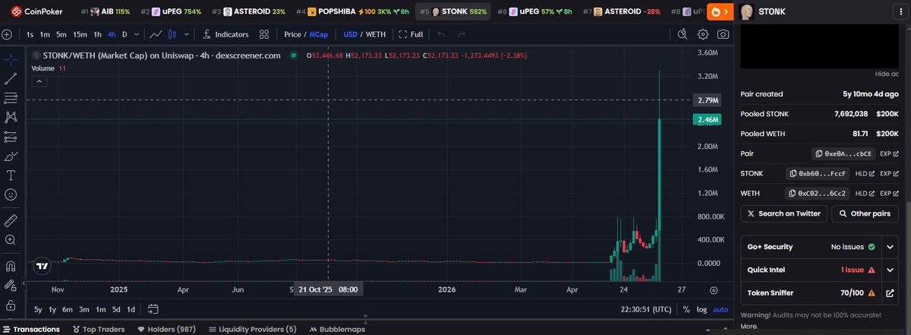Select the XABCD pattern drawing tool
This screenshot has width=911, height=335.
11,117
